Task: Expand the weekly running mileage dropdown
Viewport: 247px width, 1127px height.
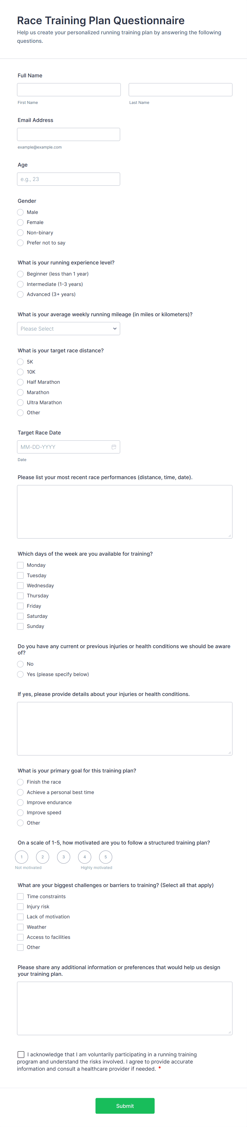Action: (69, 328)
